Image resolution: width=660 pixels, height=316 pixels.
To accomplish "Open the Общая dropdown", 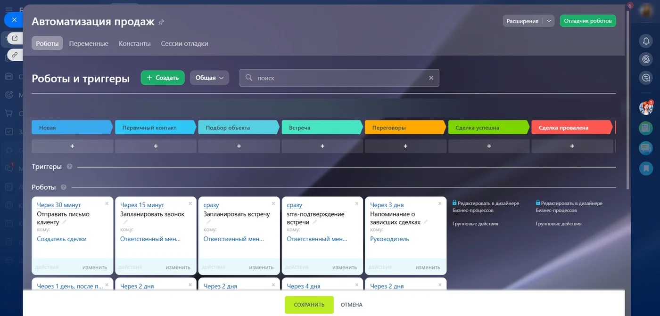I will pyautogui.click(x=209, y=78).
